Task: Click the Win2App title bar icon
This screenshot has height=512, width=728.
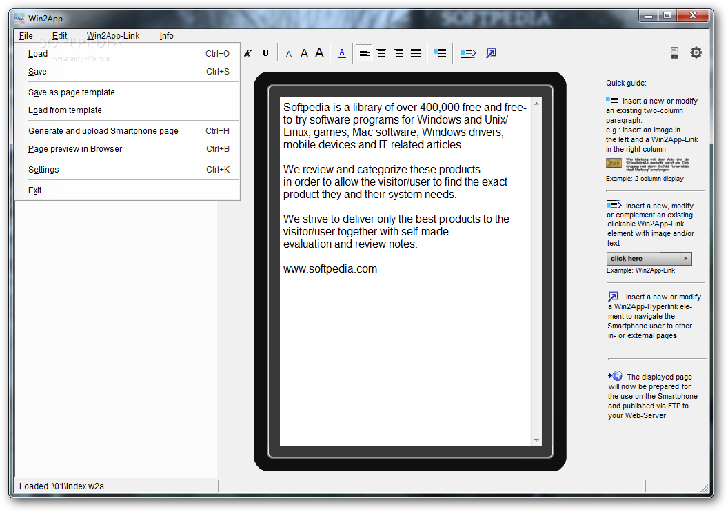Action: [19, 19]
